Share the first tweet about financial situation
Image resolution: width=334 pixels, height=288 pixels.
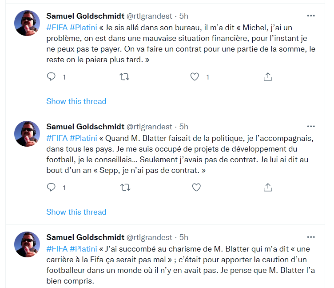(268, 76)
